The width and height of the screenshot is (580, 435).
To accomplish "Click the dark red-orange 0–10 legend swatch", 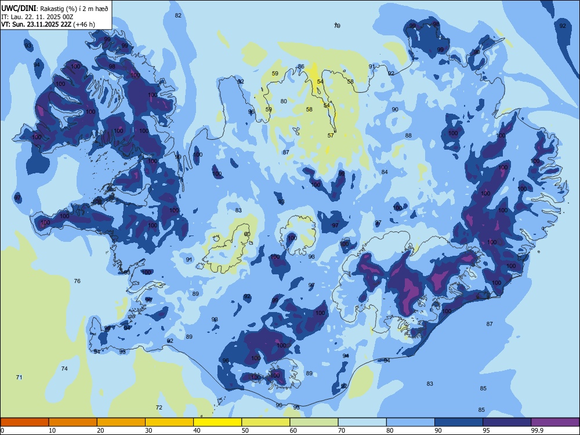I will point(24,422).
